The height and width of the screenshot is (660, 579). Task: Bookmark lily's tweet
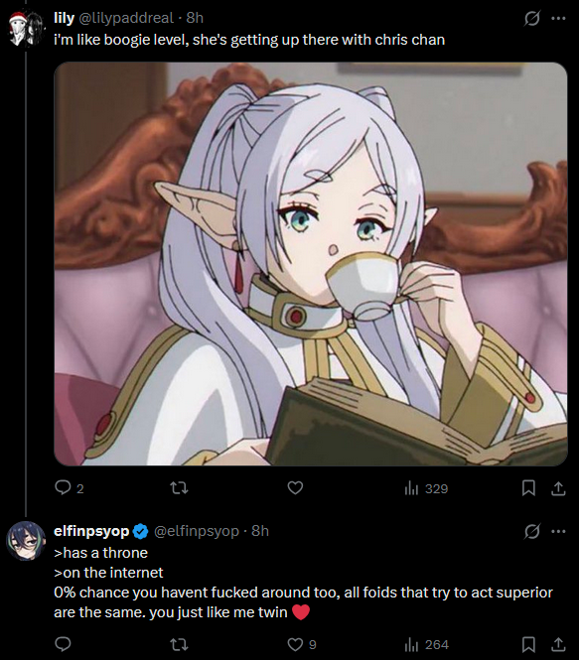coord(528,488)
